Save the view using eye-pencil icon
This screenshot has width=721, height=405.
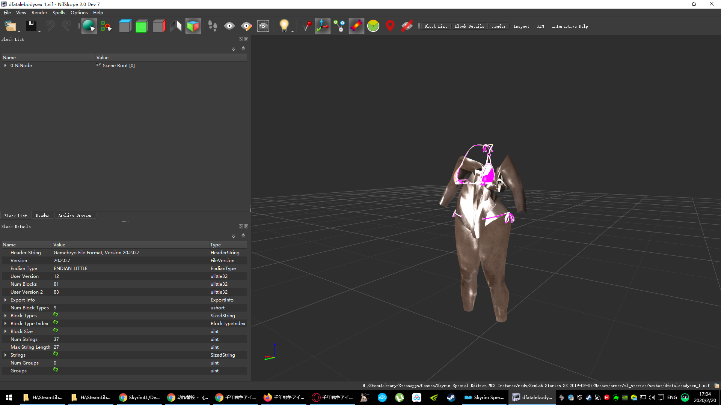point(246,26)
